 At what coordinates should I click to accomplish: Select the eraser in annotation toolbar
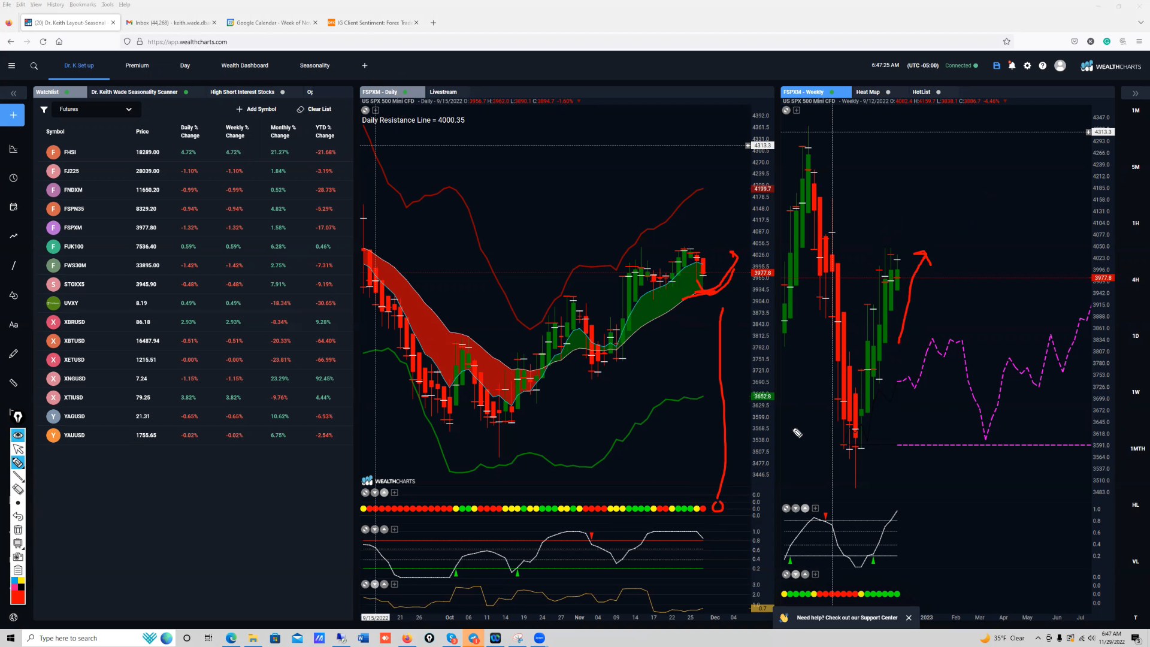point(18,489)
